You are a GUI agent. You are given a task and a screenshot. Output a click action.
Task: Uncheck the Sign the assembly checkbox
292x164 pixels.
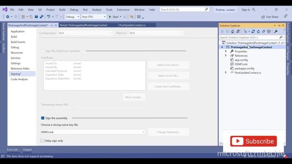coord(42,118)
